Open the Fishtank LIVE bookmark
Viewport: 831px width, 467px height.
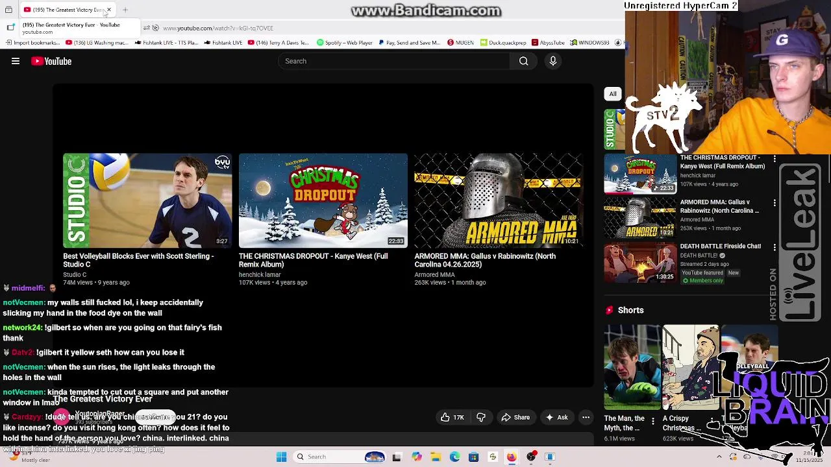(x=223, y=43)
